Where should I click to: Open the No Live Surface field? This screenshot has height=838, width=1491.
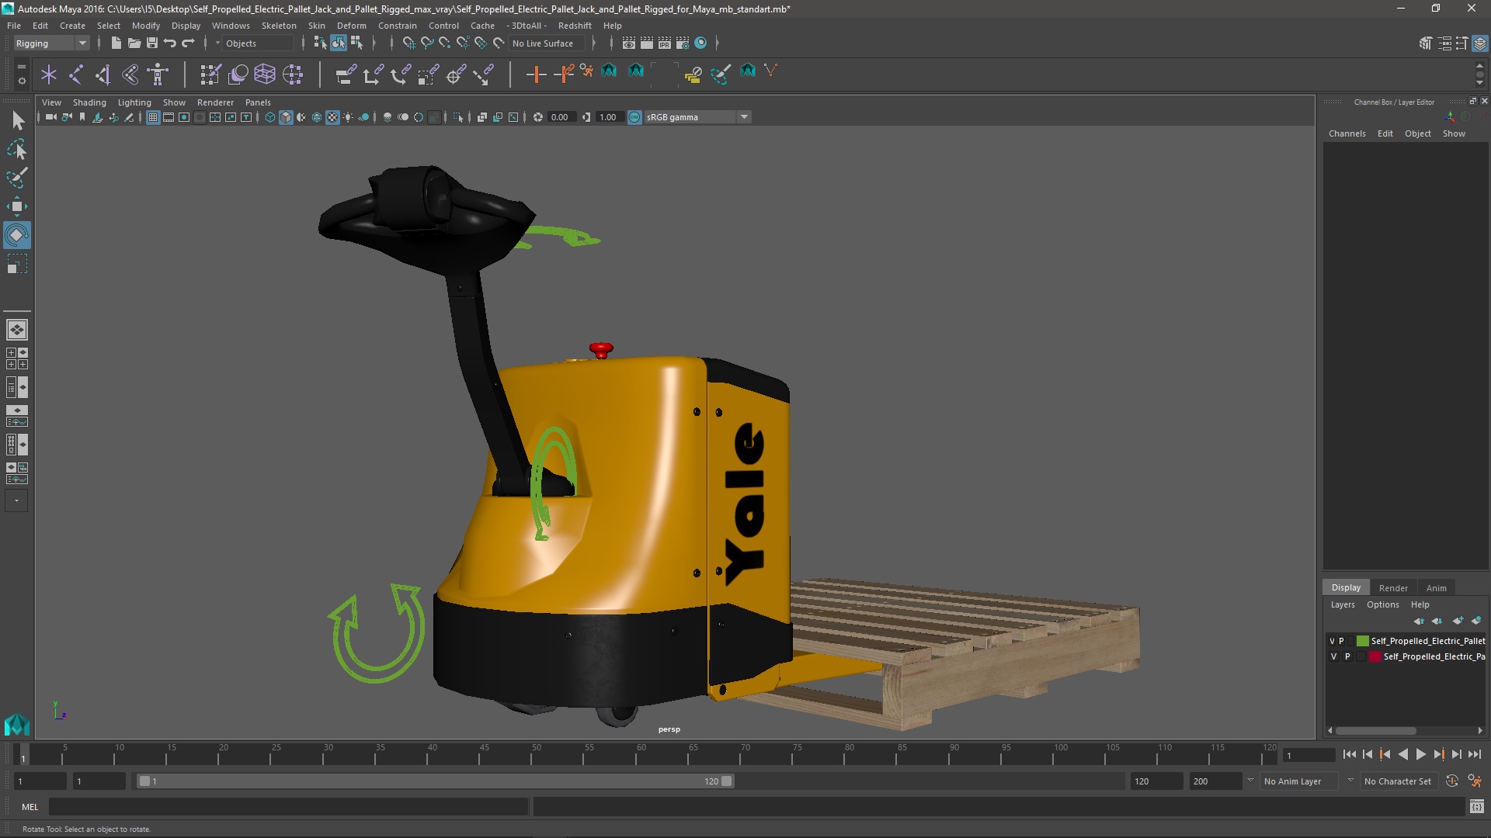tap(547, 43)
